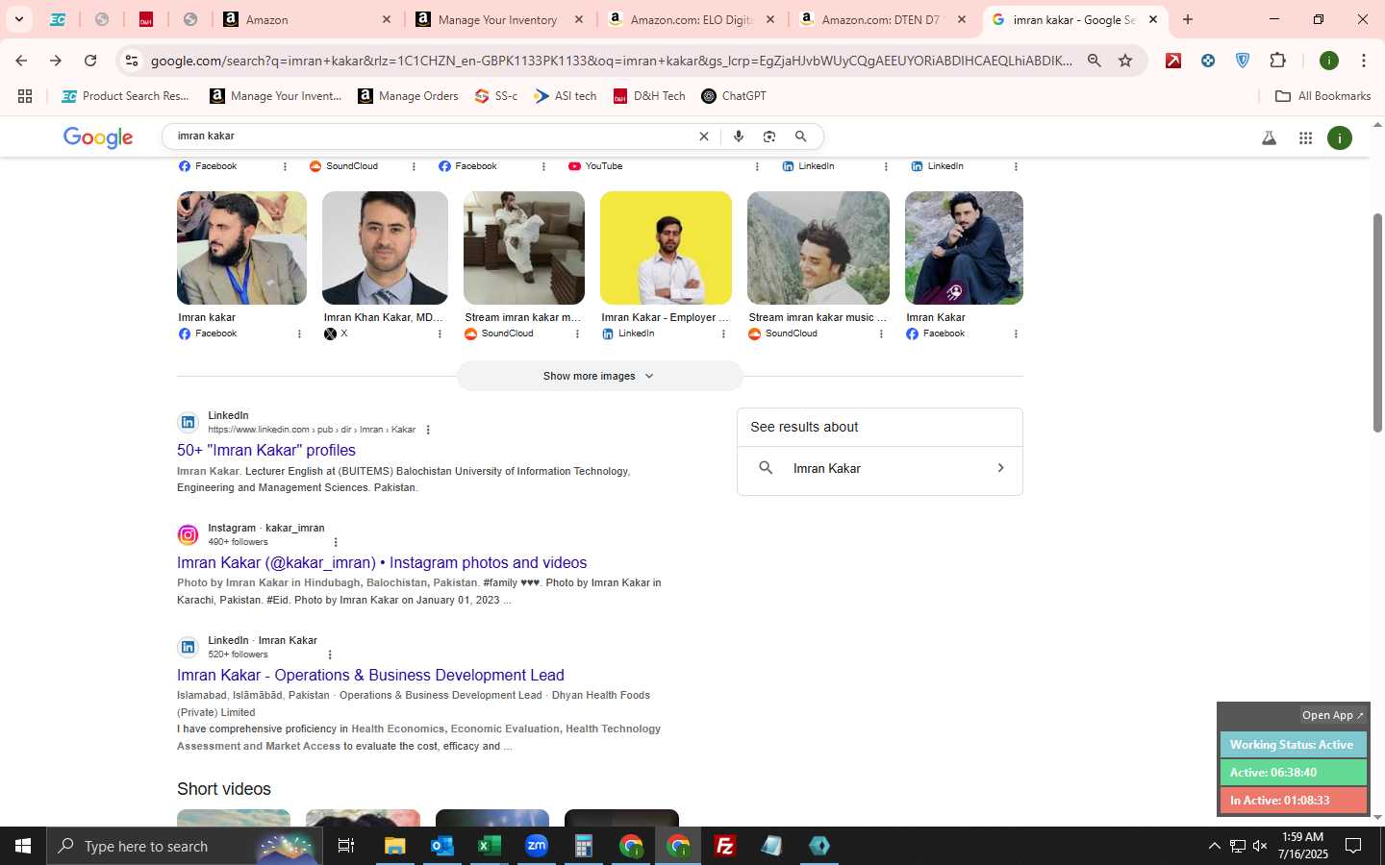The image size is (1385, 865).
Task: Open the Google apps grid
Action: [1305, 138]
